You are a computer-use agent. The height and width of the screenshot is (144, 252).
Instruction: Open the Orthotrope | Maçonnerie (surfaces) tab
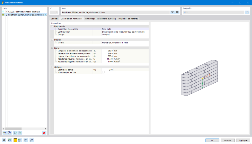pyautogui.click(x=100, y=19)
